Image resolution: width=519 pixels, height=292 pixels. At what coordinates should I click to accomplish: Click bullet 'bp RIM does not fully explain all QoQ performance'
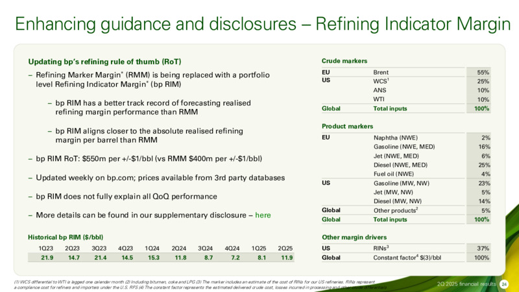[x=127, y=197]
